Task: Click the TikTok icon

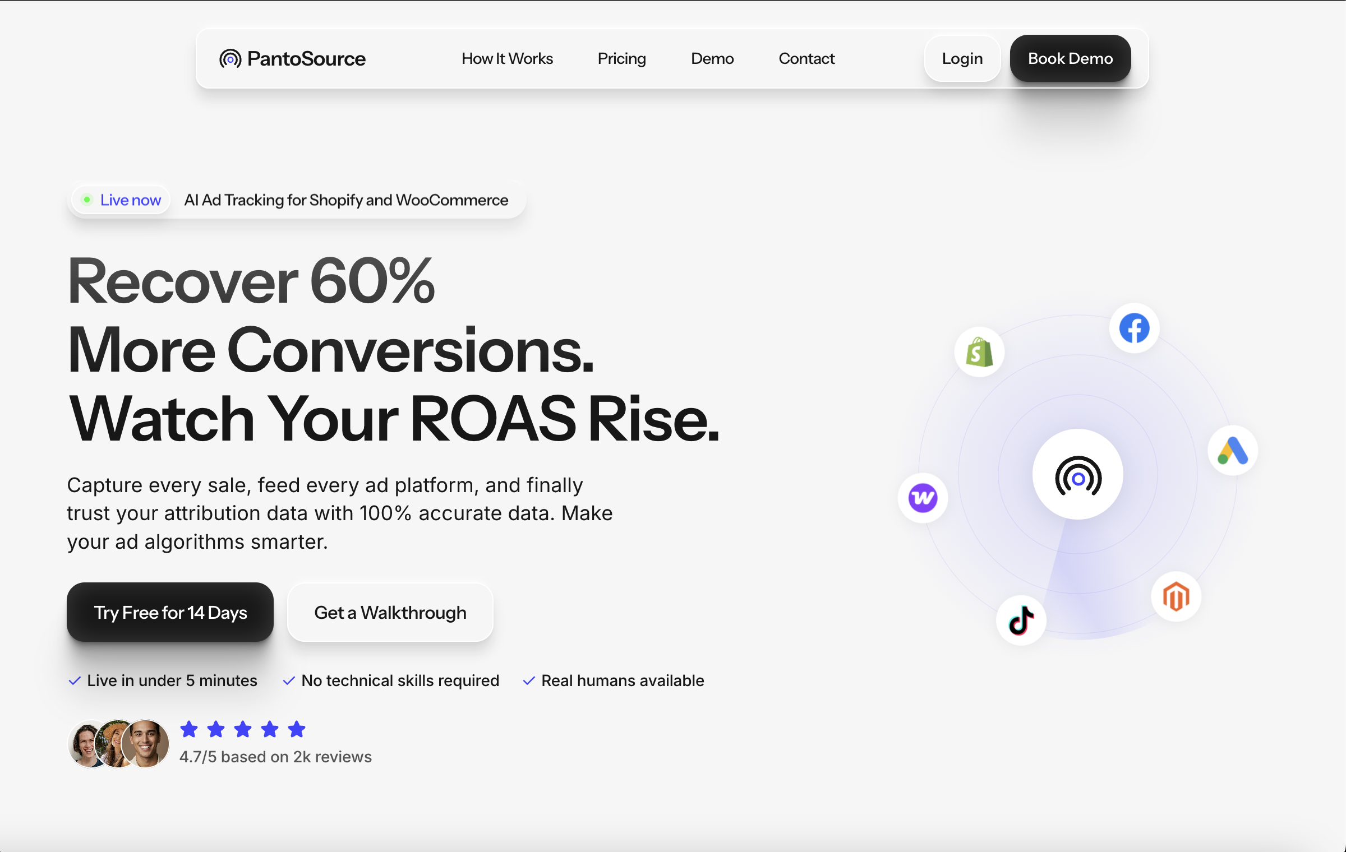Action: pyautogui.click(x=1021, y=621)
